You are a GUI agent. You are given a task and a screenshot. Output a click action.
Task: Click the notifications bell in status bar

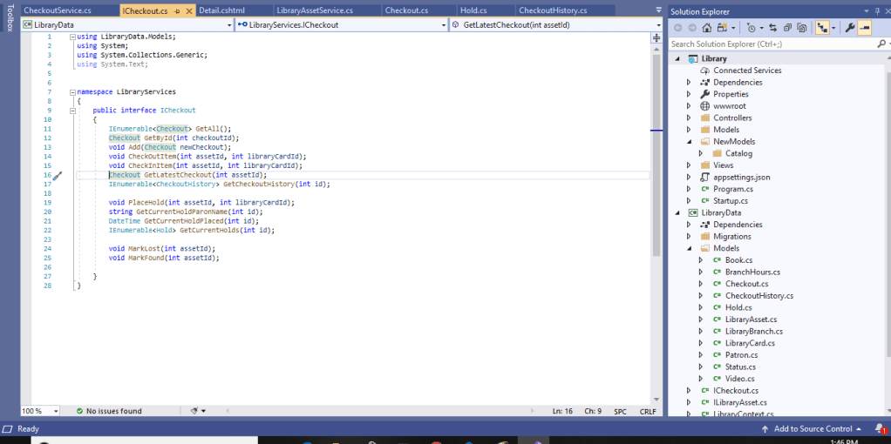point(882,428)
